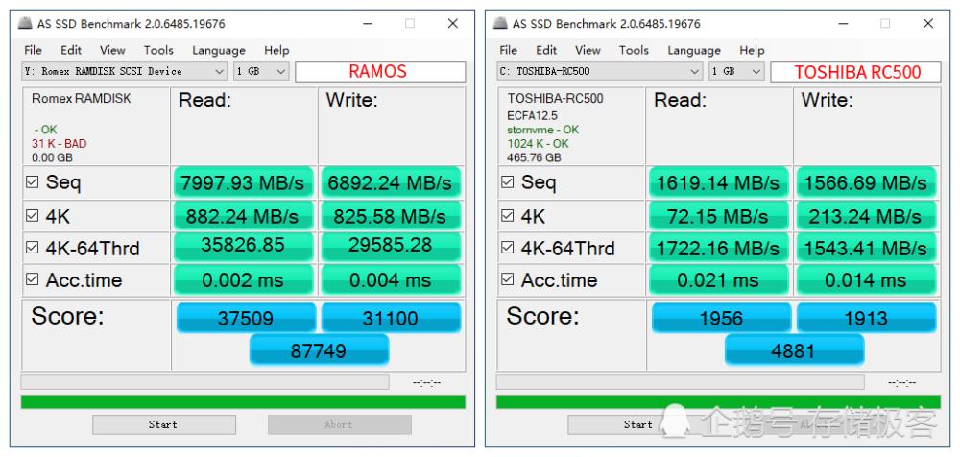Toggle the 4K checkbox in the TOSHIBA RC500 window

(508, 216)
